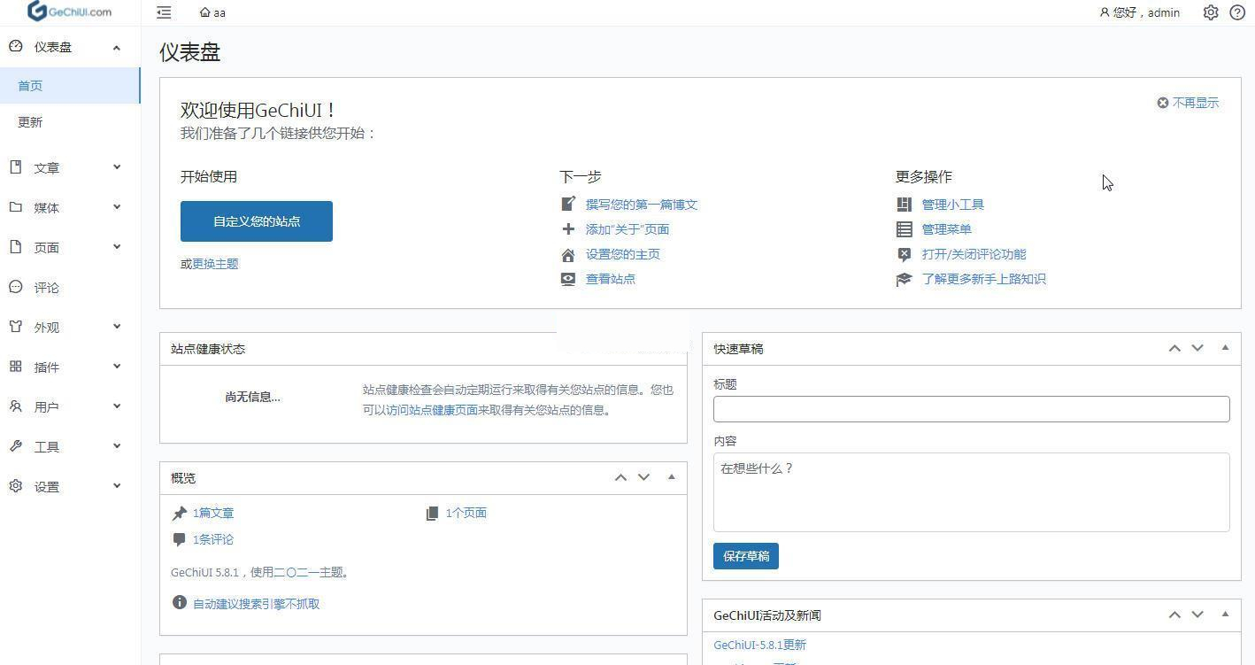Open the 管理菜单 link
The image size is (1255, 665).
(947, 229)
